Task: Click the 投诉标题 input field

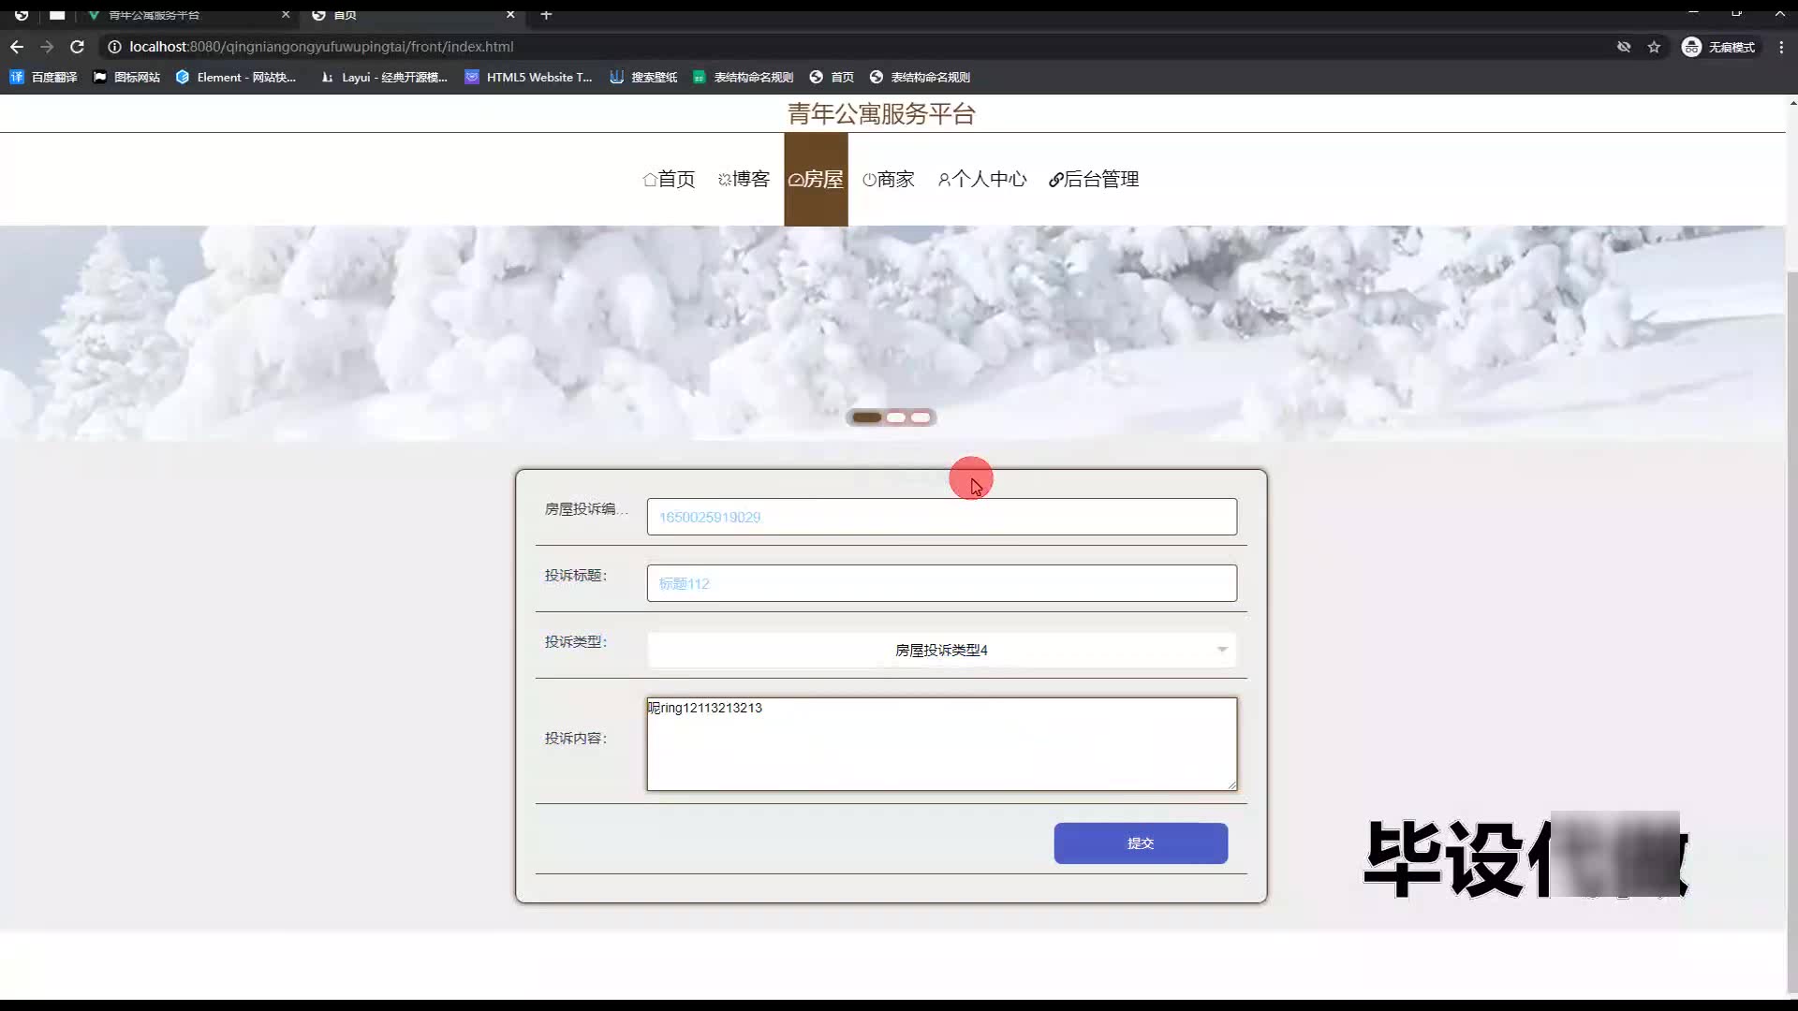Action: [941, 583]
